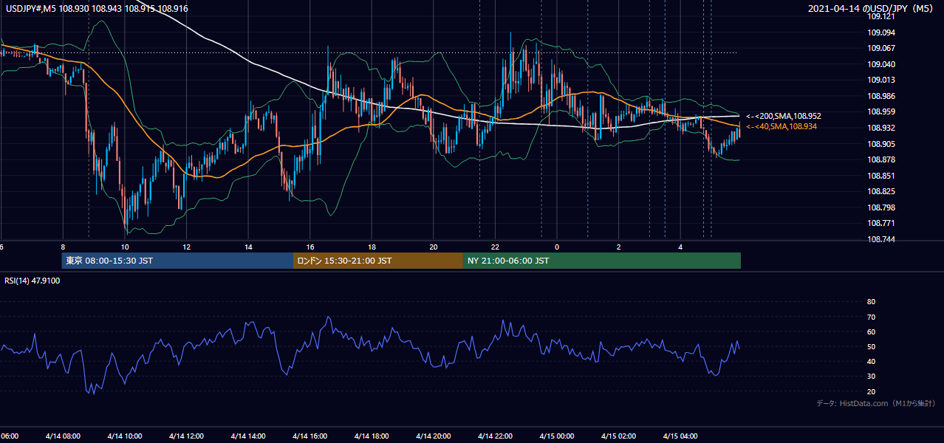Viewport: 944px width, 443px height.
Task: Click the NY 21:00-06:00 JST session bar
Action: point(602,261)
